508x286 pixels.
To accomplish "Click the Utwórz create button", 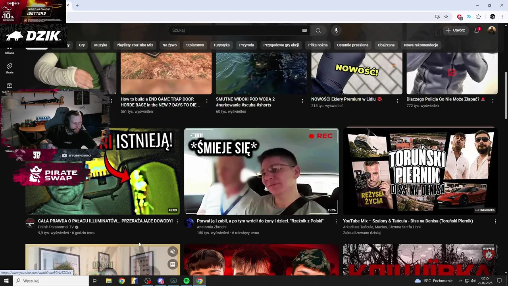I will tap(456, 30).
